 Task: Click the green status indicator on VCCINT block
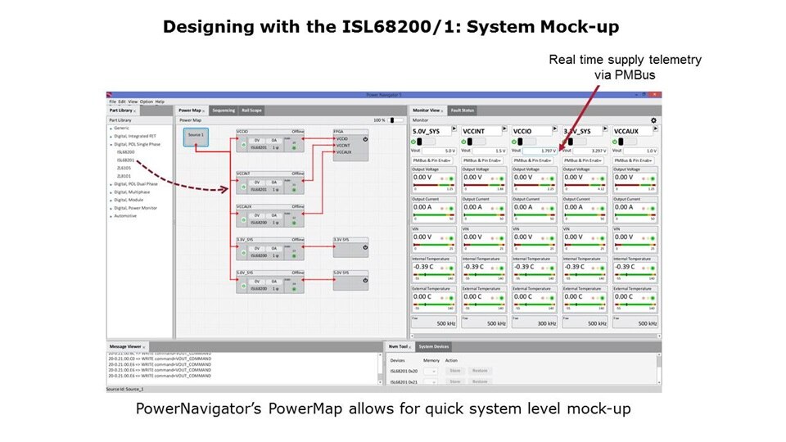294,190
